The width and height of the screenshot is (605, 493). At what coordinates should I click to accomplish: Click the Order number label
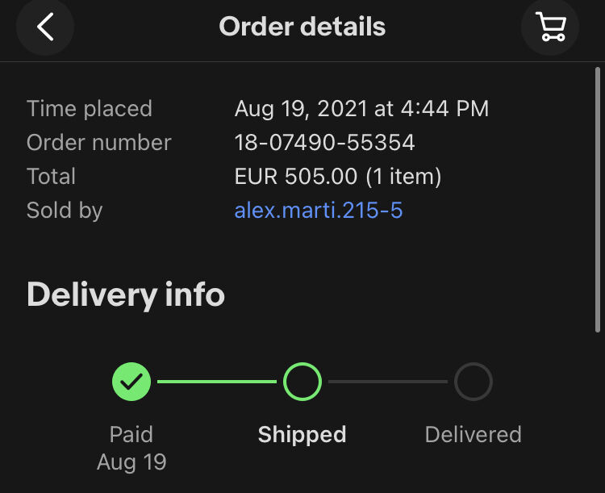pyautogui.click(x=99, y=143)
